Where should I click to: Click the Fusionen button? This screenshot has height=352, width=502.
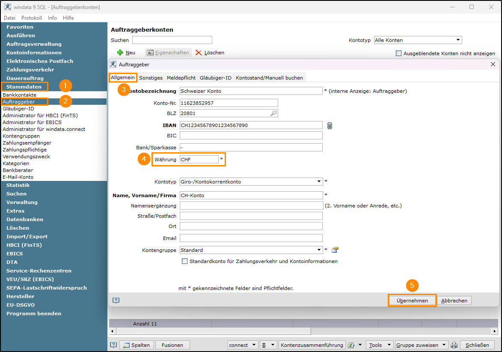[x=172, y=345]
